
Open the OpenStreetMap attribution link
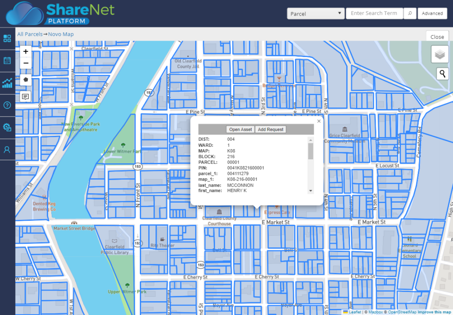pos(402,312)
